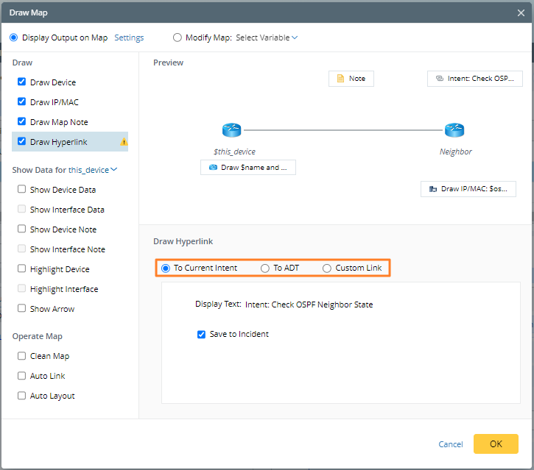Uncheck the Draw Device checkbox
This screenshot has width=534, height=470.
pos(22,82)
